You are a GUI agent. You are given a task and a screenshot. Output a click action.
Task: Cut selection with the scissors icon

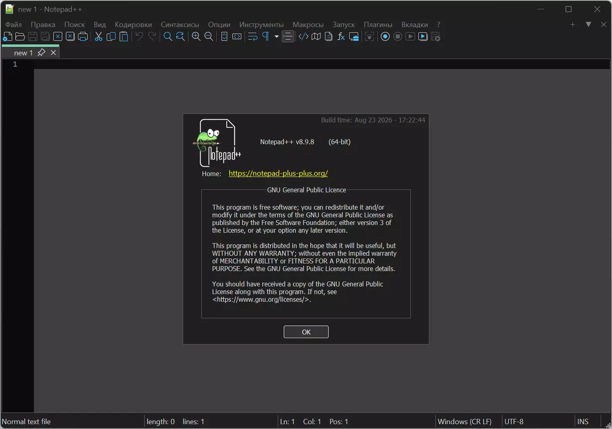click(x=98, y=37)
